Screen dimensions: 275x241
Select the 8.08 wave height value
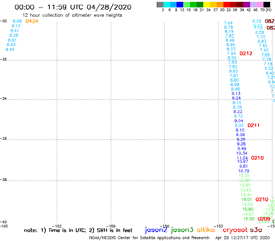17,21
